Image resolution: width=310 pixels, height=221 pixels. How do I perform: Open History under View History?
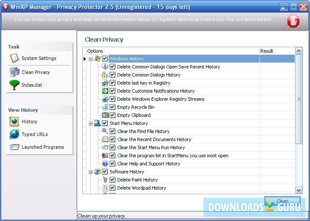pyautogui.click(x=29, y=122)
